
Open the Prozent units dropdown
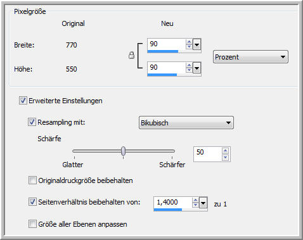coord(250,57)
